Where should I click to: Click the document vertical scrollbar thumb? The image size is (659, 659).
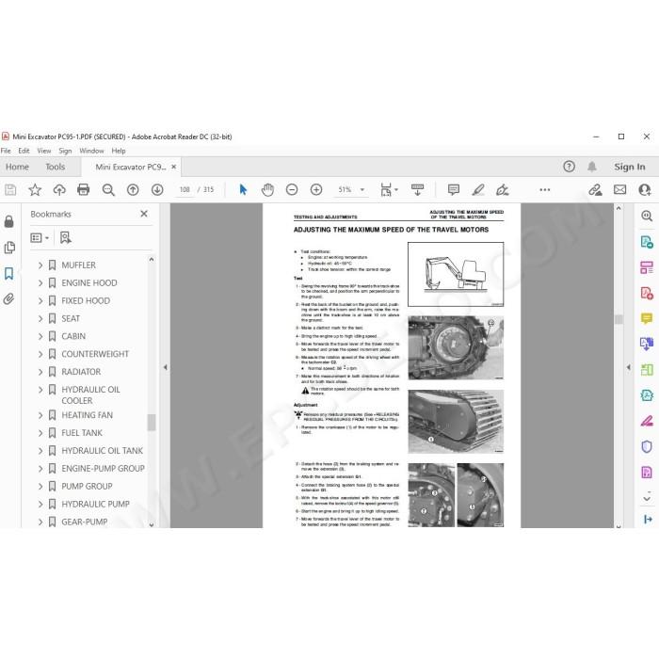(619, 319)
